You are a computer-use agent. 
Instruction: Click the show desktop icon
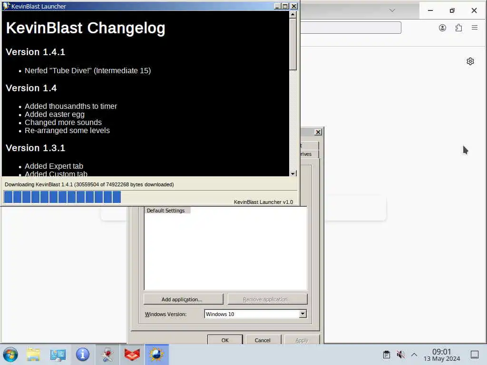point(475,355)
